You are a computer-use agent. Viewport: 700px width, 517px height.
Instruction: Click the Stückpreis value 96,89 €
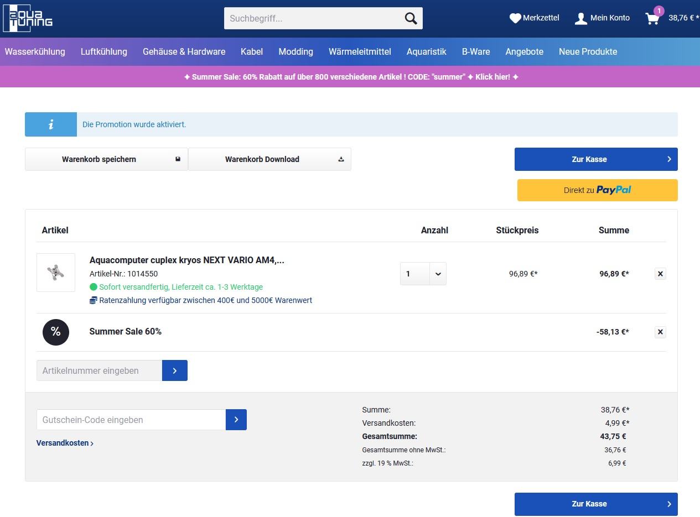click(x=523, y=274)
